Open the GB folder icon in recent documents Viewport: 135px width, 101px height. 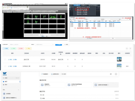(x=41, y=95)
